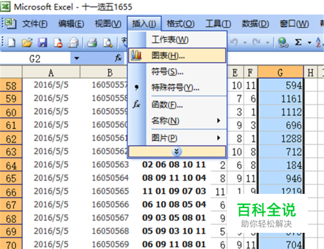Click cell G value 594
The width and height of the screenshot is (324, 249).
(281, 86)
